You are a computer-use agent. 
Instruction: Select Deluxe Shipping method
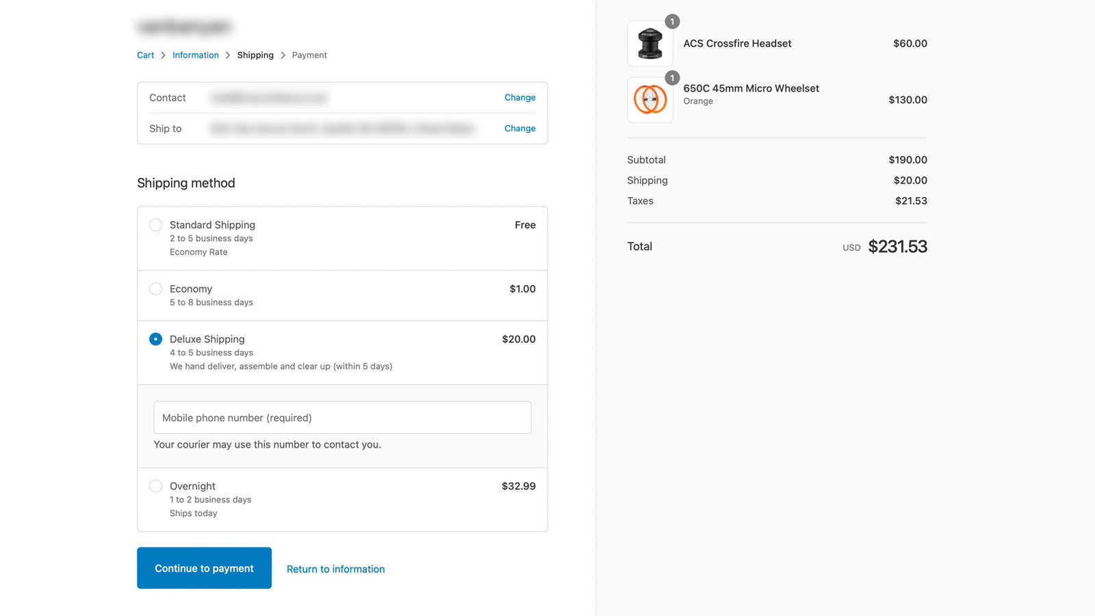(155, 339)
